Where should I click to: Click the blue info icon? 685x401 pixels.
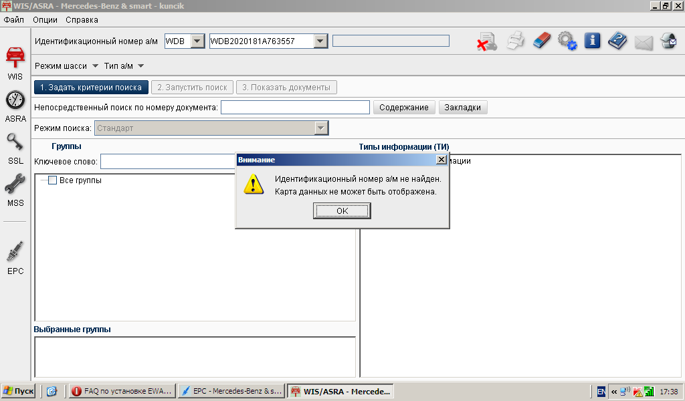pos(593,41)
